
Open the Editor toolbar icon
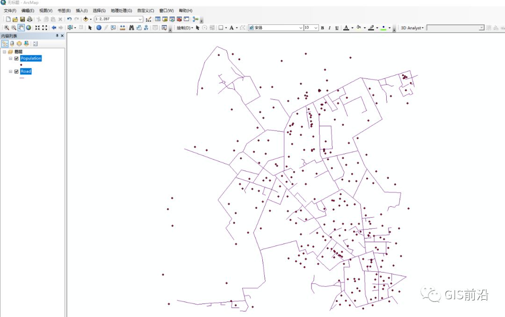coord(149,19)
